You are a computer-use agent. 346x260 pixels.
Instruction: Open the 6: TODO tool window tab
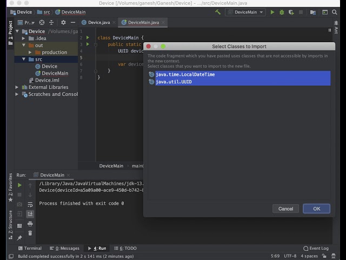pyautogui.click(x=125, y=248)
